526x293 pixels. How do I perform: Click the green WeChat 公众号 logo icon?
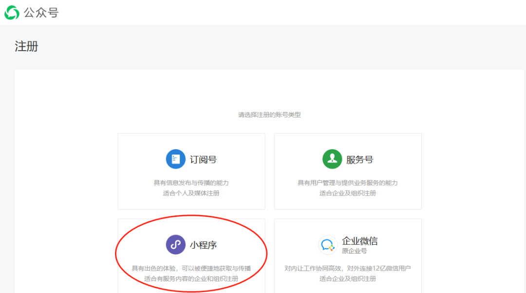[12, 13]
